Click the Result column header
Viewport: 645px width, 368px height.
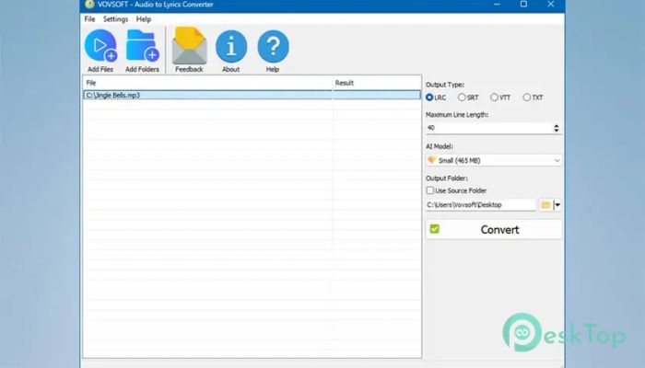376,83
